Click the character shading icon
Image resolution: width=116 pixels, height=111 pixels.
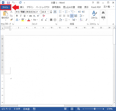[51, 20]
